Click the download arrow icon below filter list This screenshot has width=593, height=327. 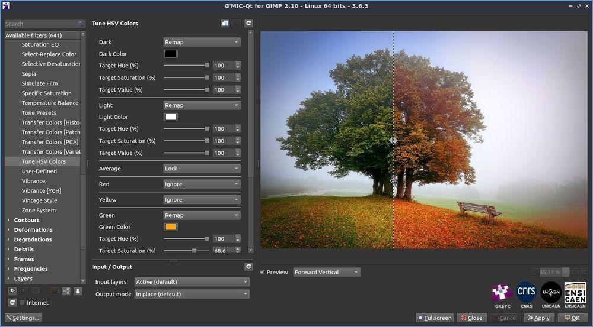(78, 291)
